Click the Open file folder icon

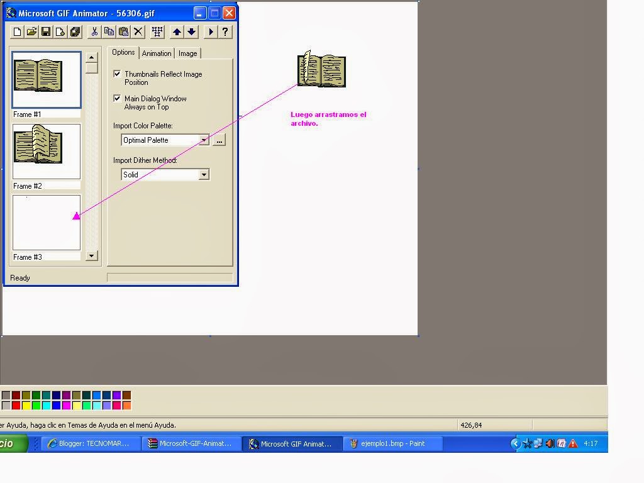click(x=31, y=31)
